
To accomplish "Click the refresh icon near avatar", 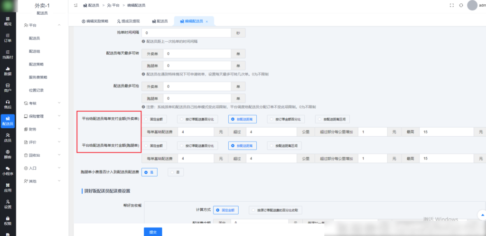I will 461,5.
